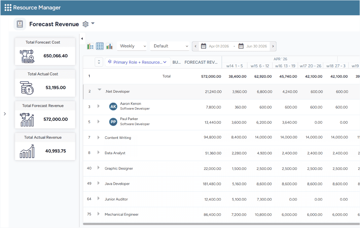Viewport: 360px width, 228px height.
Task: Open the Forecast Revenue settings gear
Action: (x=86, y=24)
